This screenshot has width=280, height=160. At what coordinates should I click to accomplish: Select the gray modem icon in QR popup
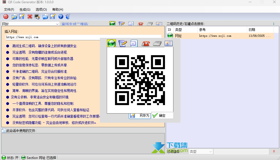pos(157,43)
